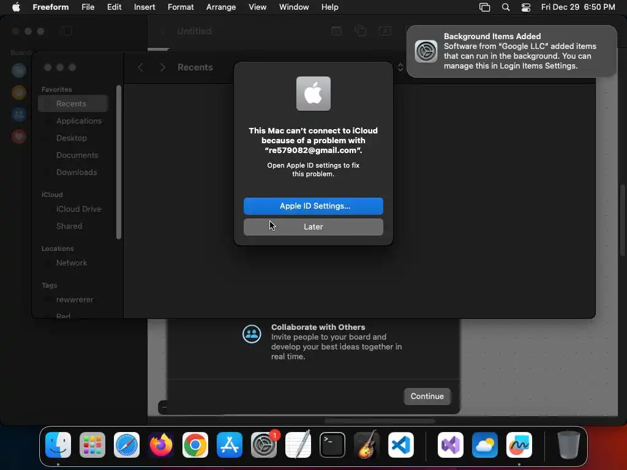Select Network under Locations
627x470 pixels.
[73, 263]
